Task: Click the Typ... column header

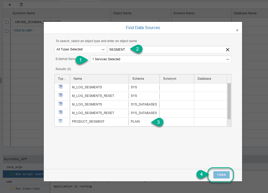Action: 62,79
